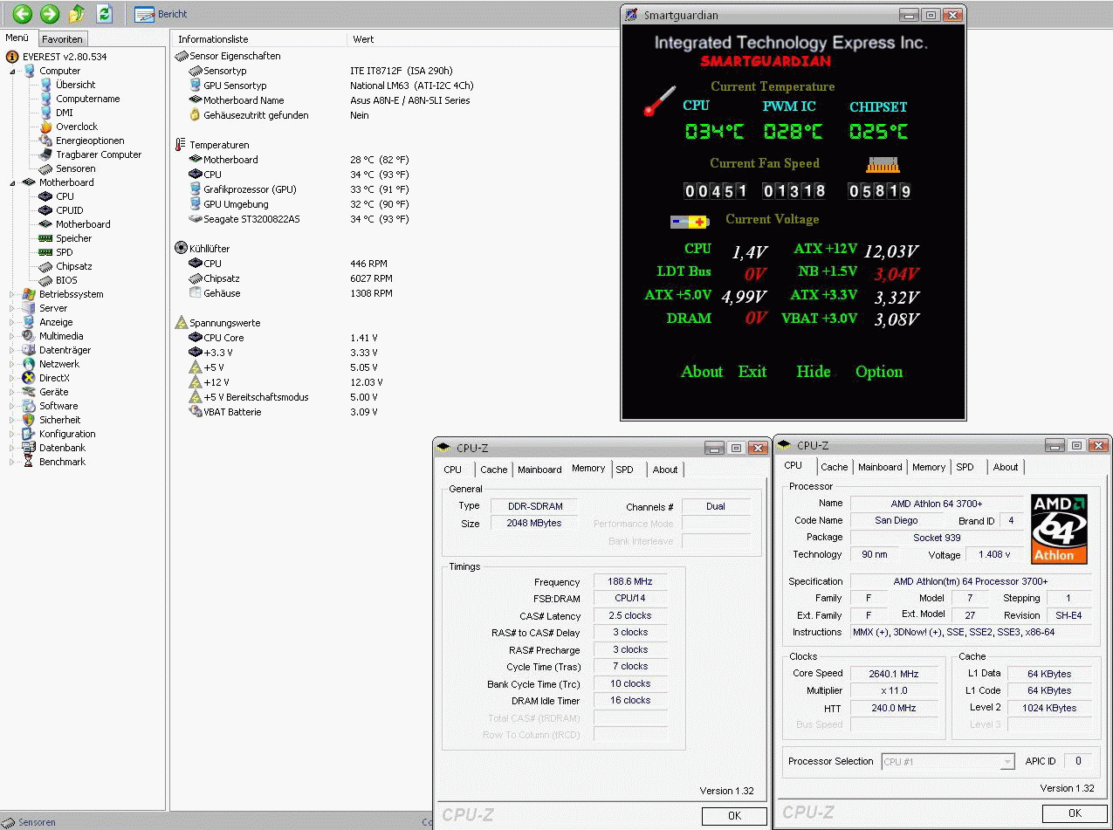Viewport: 1113px width, 830px height.
Task: Open SPD tab in Memory CPU-Z window
Action: 625,470
